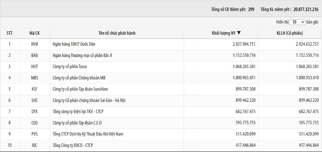
Task: Click the sort arrow beside Khối lượng NY
Action: pyautogui.click(x=238, y=33)
